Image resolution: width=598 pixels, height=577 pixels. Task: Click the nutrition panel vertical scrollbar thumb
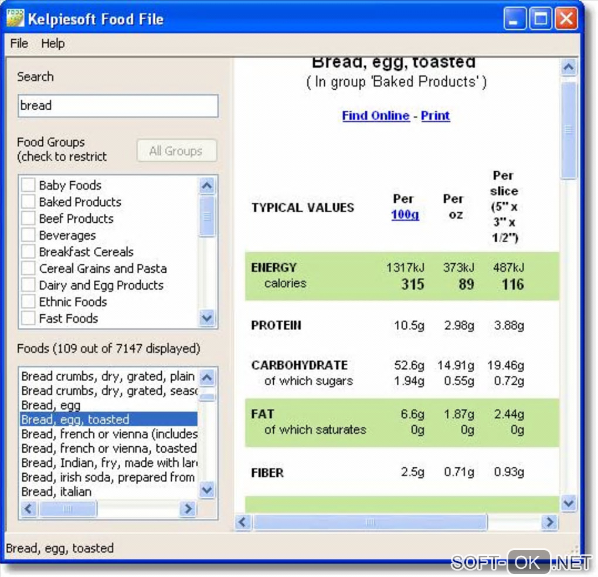pos(569,130)
